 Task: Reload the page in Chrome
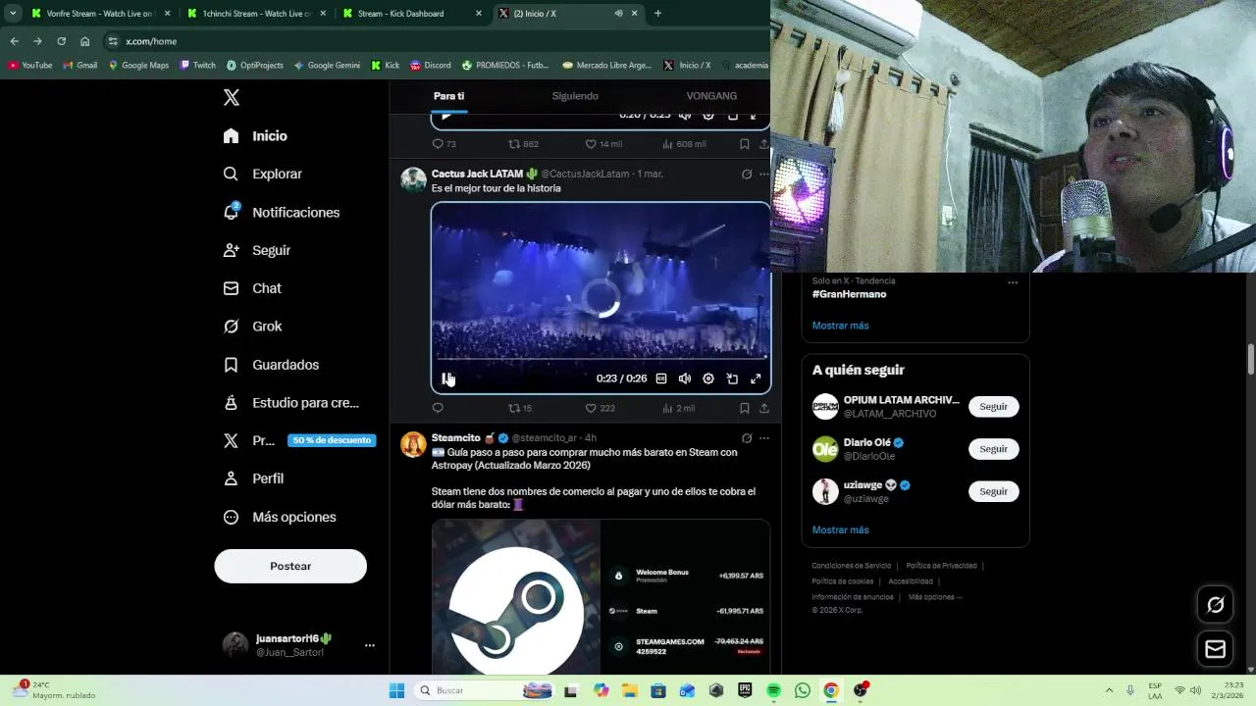[61, 41]
